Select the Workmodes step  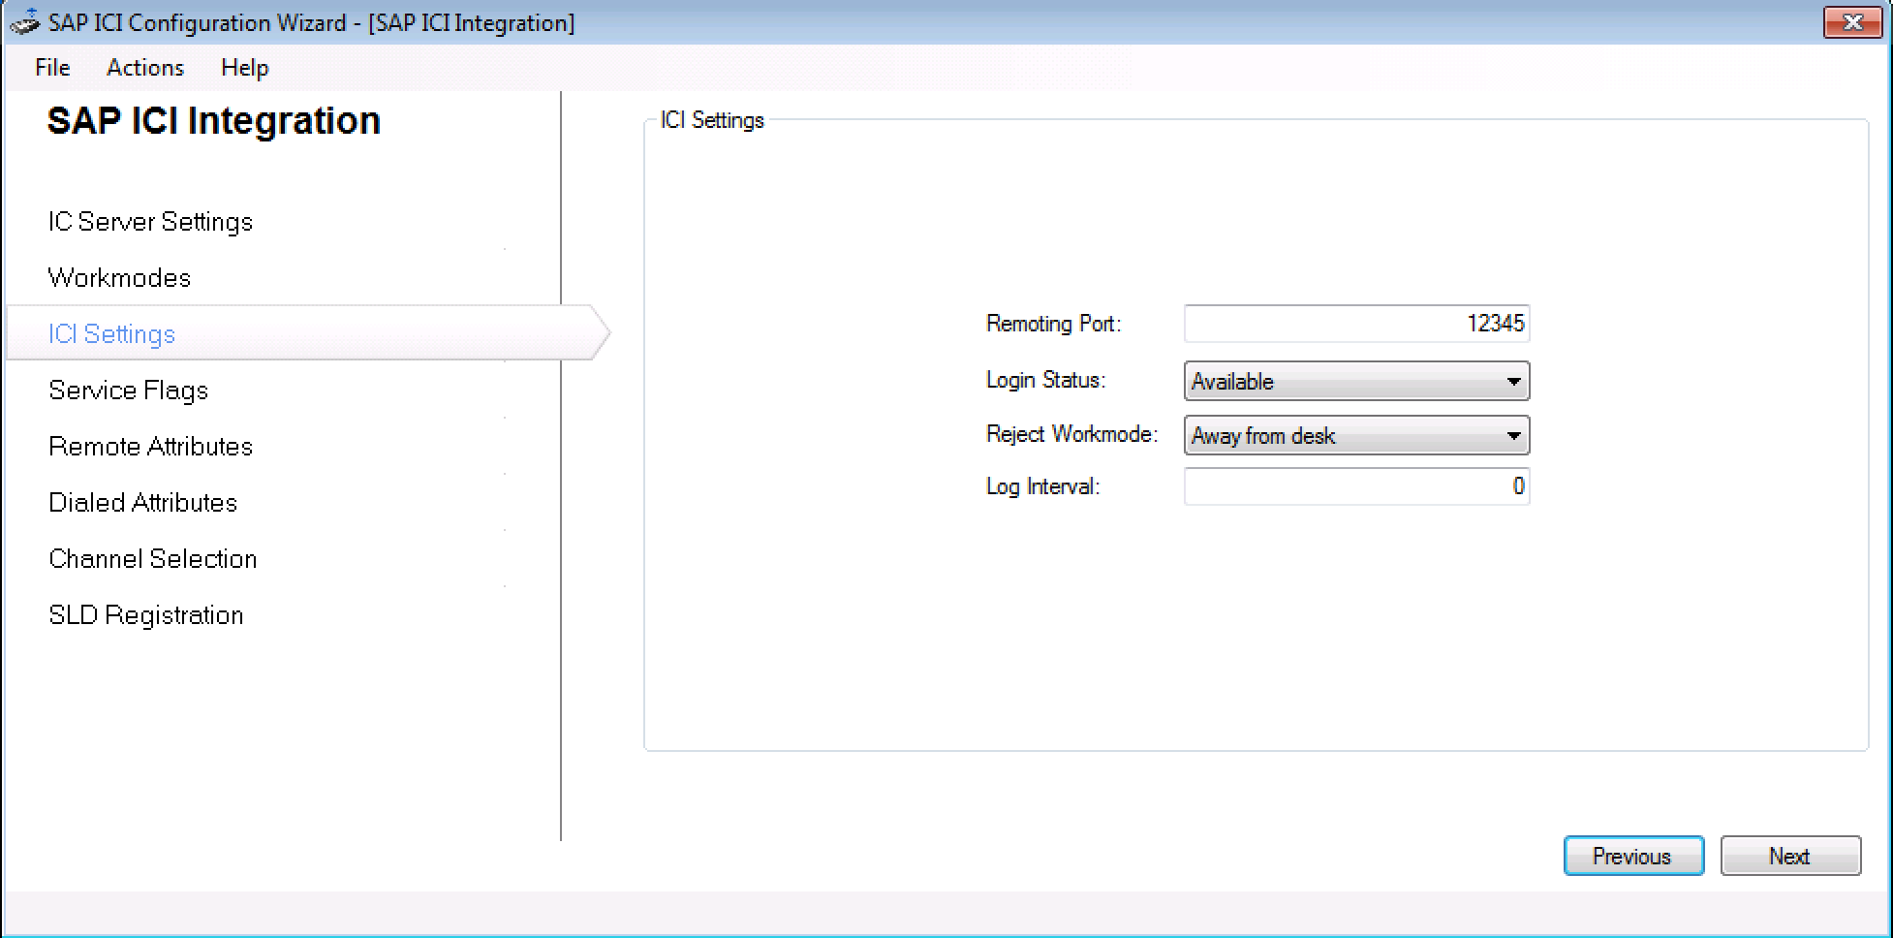pyautogui.click(x=119, y=278)
